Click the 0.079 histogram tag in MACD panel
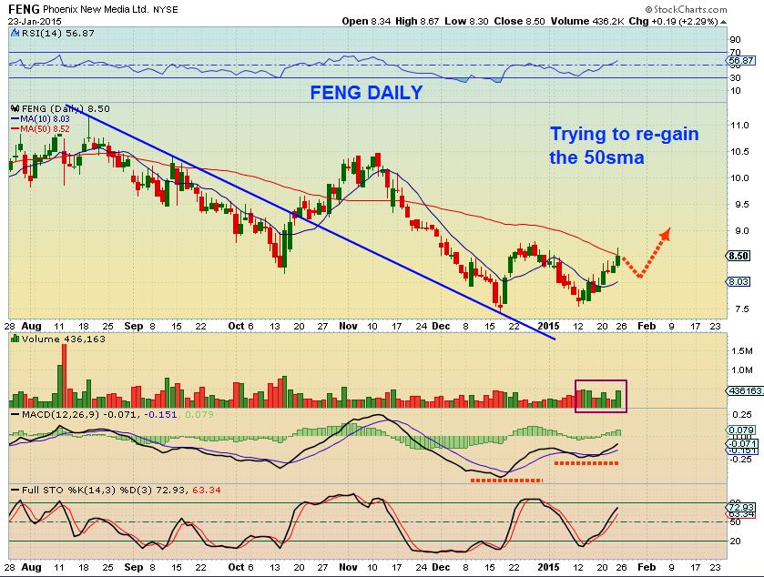Image resolution: width=764 pixels, height=577 pixels. pos(741,430)
